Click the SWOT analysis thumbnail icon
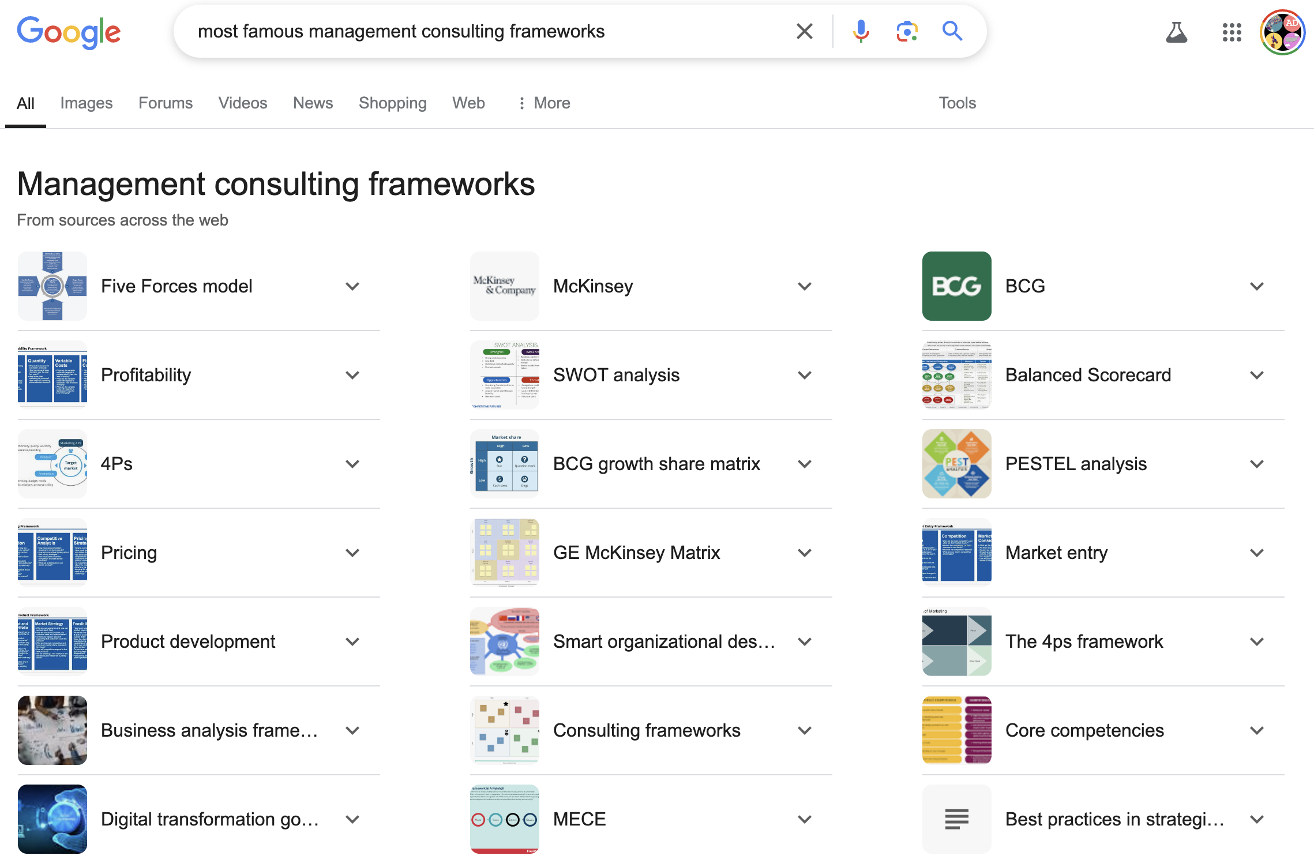Screen dimensions: 1314x863 (504, 374)
